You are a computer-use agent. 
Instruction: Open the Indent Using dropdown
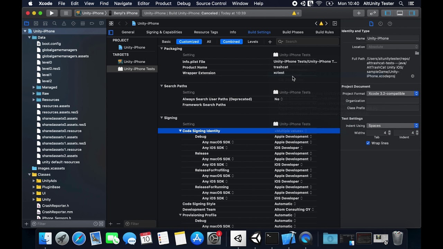(x=392, y=126)
